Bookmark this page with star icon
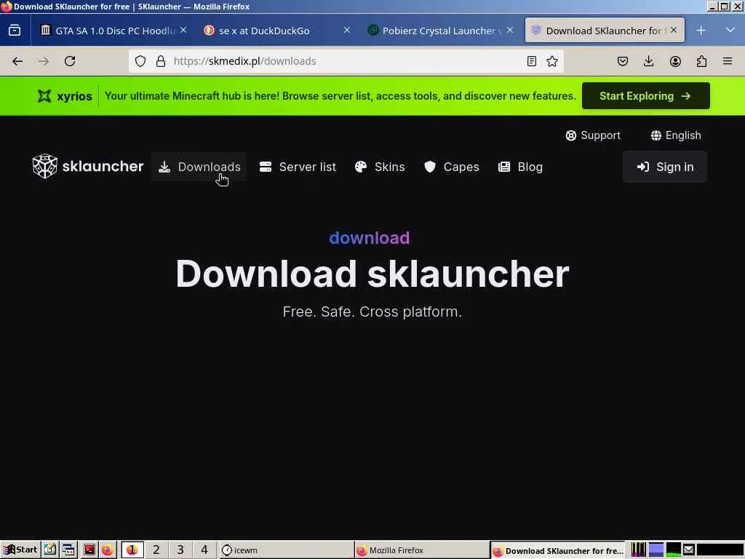The image size is (745, 559). [x=552, y=61]
